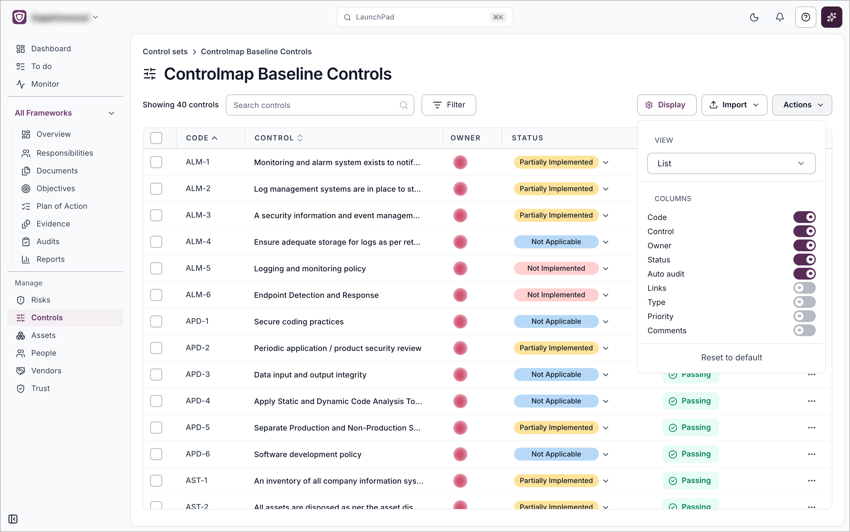Image resolution: width=850 pixels, height=532 pixels.
Task: Check the select-all checkbox in table header
Action: (x=156, y=138)
